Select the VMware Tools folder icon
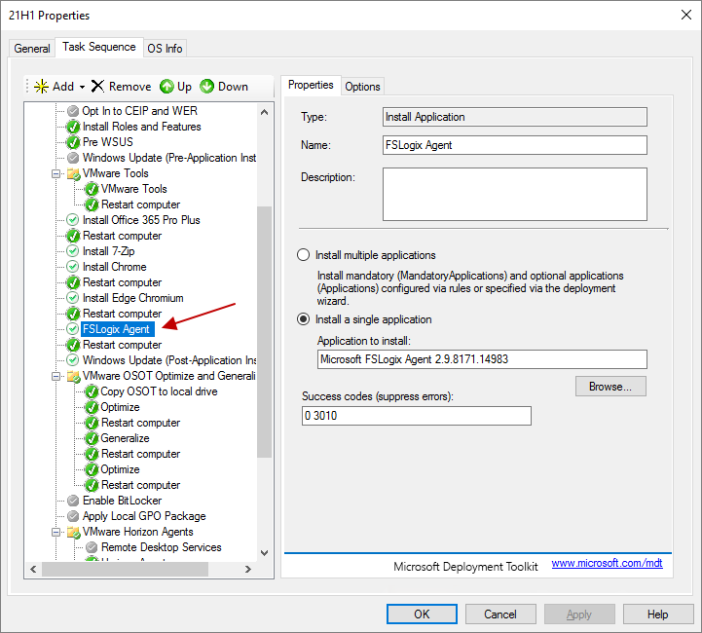 [x=73, y=173]
